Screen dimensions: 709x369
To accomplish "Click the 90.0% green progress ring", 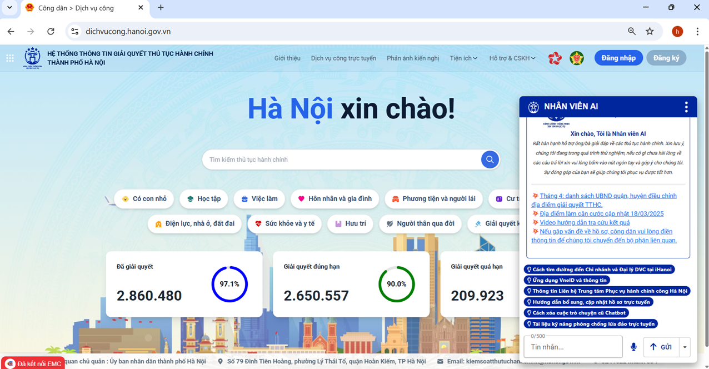I will point(397,284).
